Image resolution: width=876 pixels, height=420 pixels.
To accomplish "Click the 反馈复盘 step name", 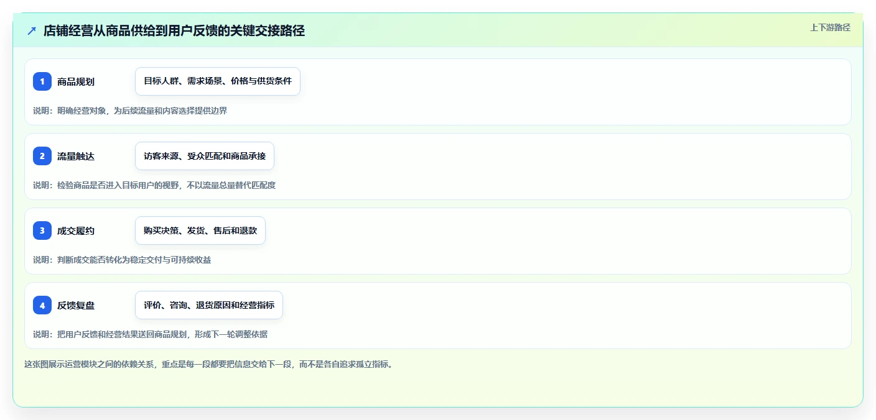I will click(x=76, y=306).
